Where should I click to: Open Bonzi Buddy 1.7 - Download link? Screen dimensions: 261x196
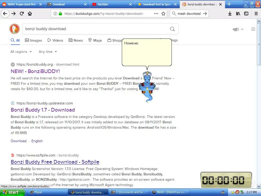pos(43,110)
